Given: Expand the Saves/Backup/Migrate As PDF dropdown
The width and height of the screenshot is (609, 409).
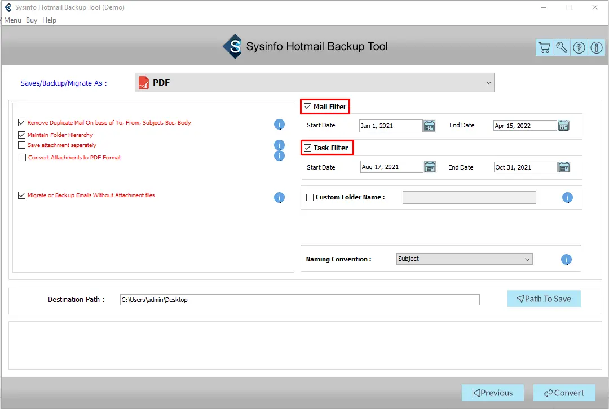Looking at the screenshot, I should (315, 83).
